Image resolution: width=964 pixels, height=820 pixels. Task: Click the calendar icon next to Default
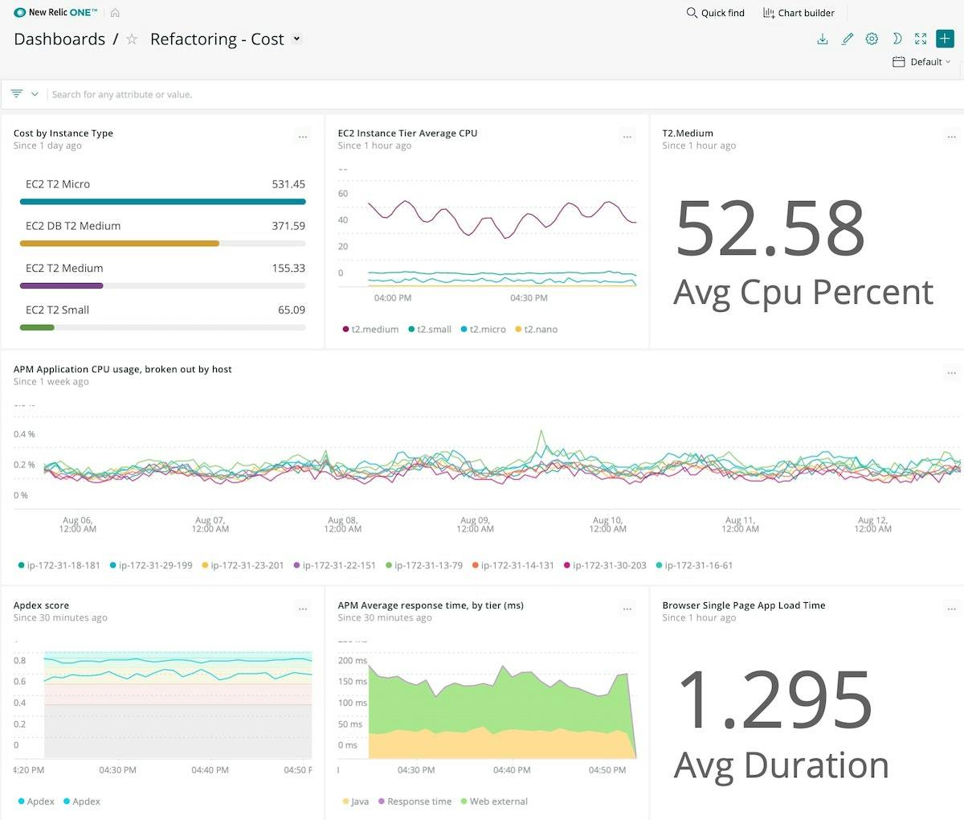(x=899, y=62)
